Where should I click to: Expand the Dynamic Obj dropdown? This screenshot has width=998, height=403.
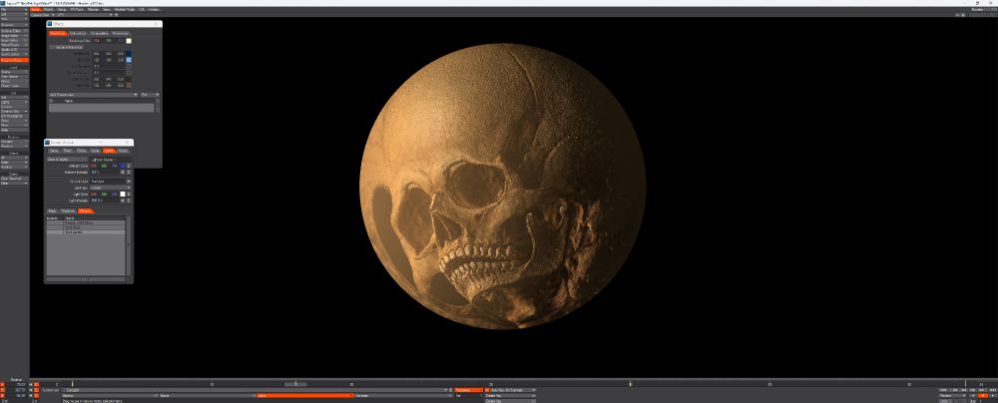pyautogui.click(x=14, y=112)
